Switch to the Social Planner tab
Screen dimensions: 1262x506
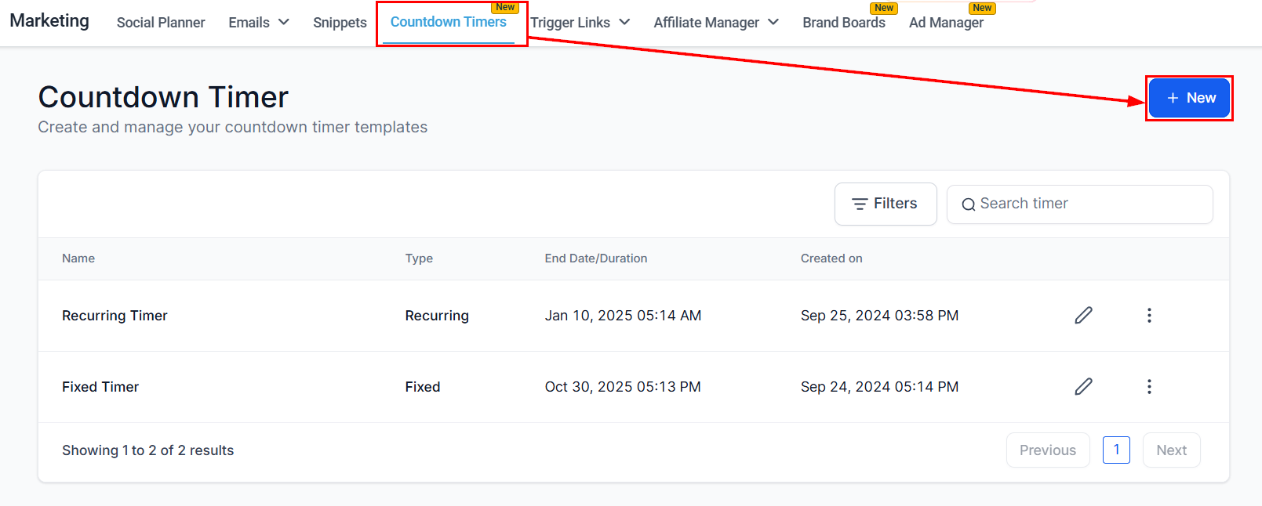click(x=161, y=23)
